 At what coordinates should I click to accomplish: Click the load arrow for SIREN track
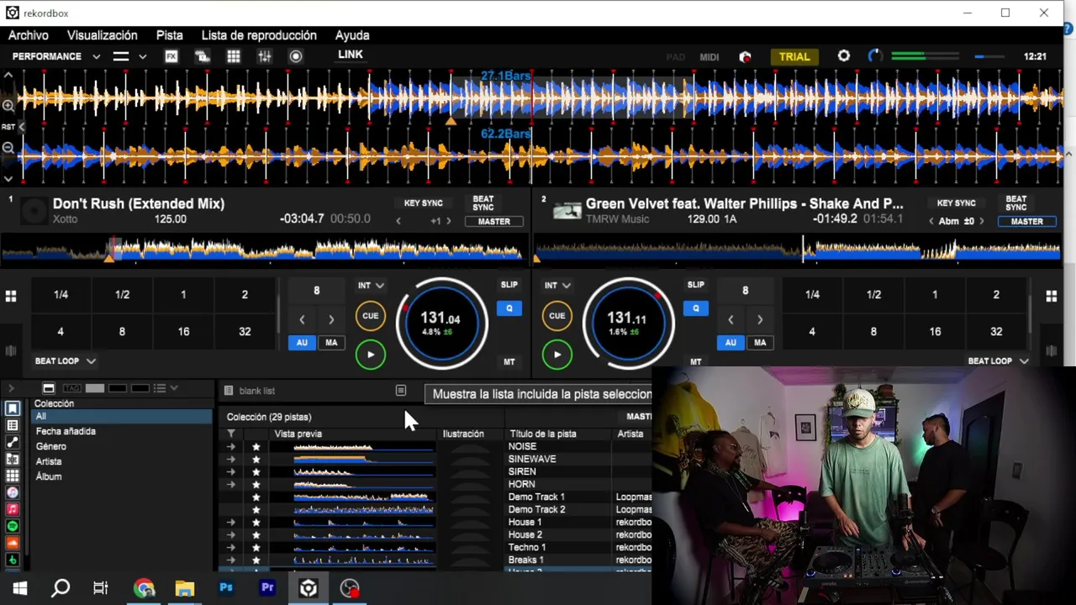click(231, 472)
